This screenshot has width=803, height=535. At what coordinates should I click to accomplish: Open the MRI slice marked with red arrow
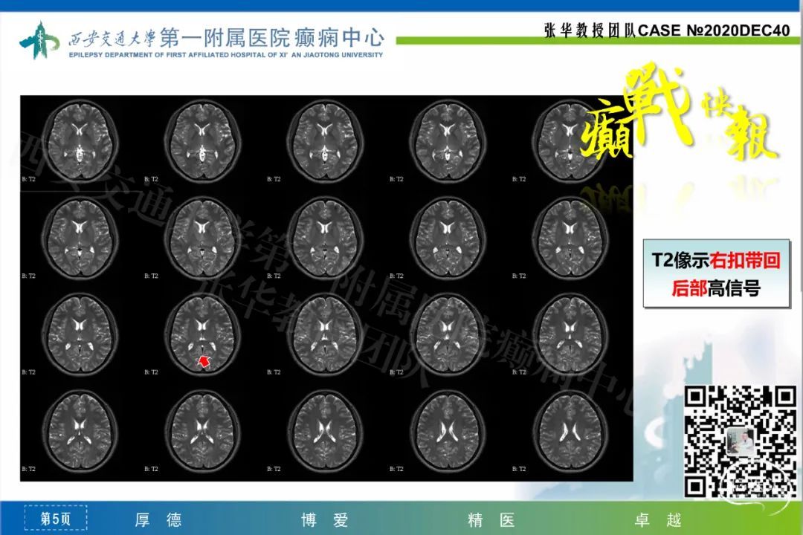pos(202,335)
